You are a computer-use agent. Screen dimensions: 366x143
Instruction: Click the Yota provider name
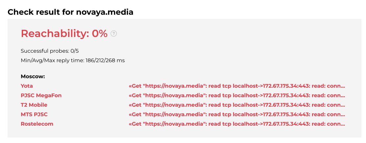pos(27,86)
